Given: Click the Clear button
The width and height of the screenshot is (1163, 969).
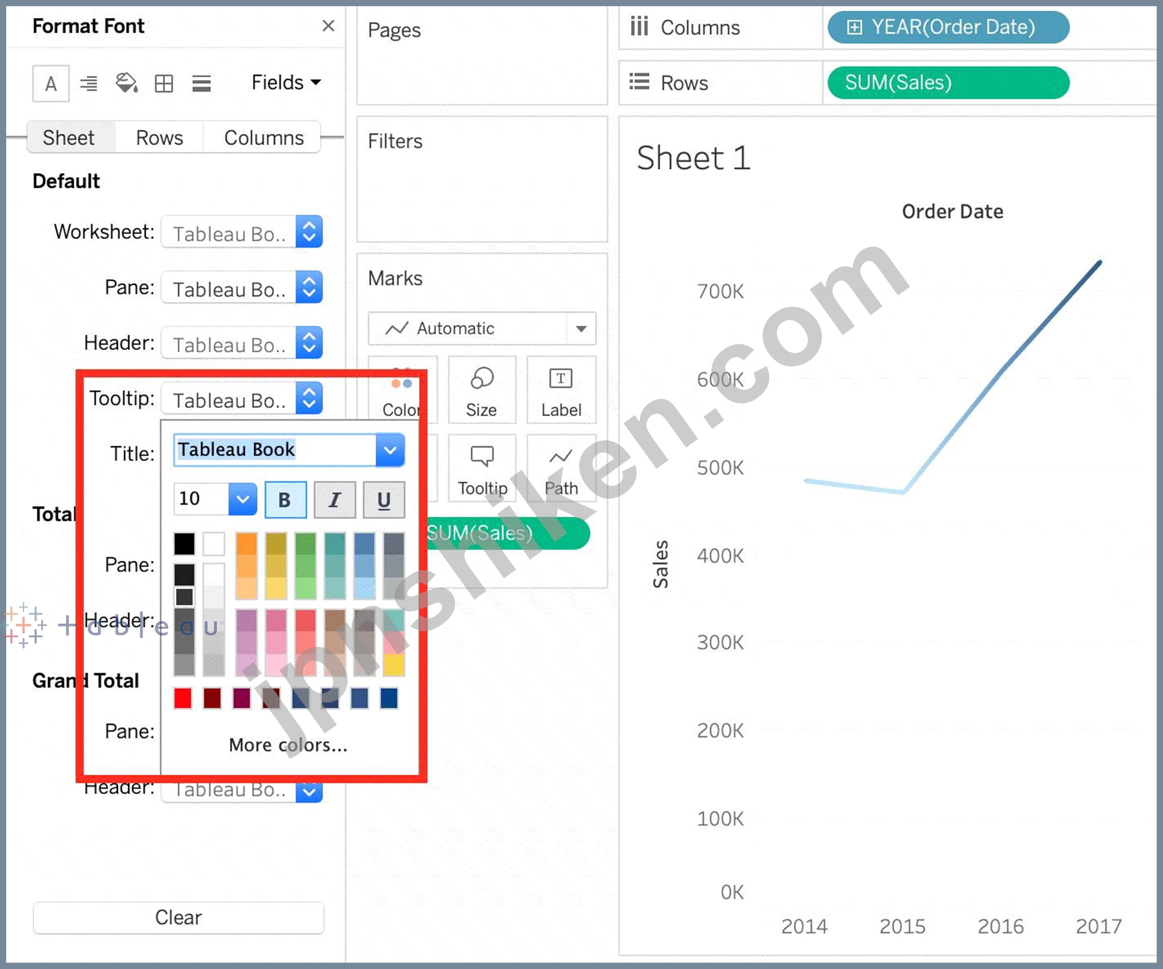Looking at the screenshot, I should pos(178,917).
